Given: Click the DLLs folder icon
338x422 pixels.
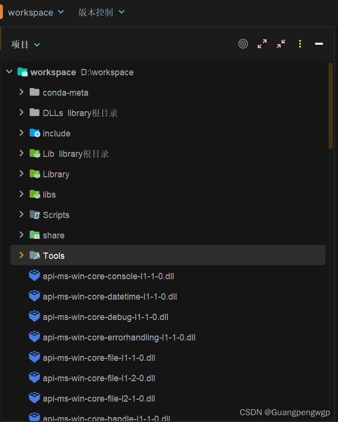Looking at the screenshot, I should coord(35,112).
